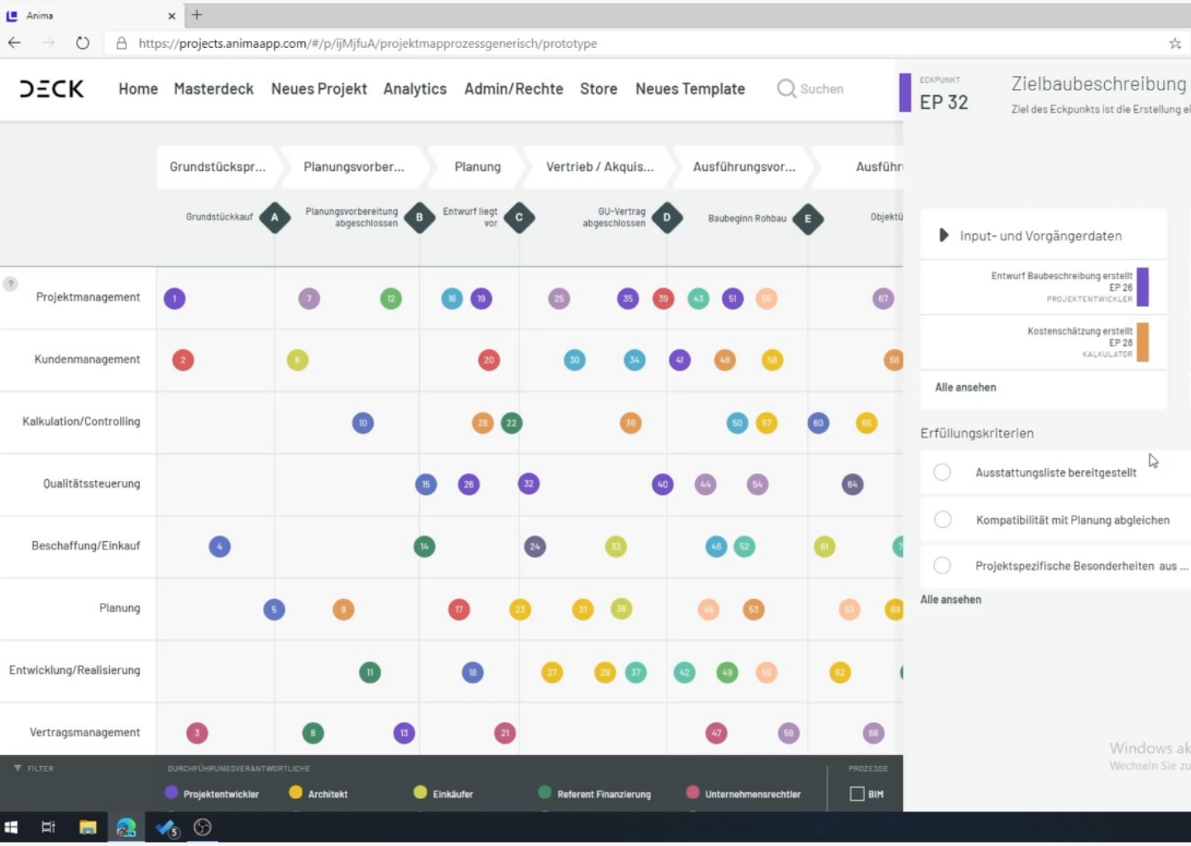Viewport: 1191px width, 846px height.
Task: Select the Vertrieb / Akquis... phase tab
Action: 600,167
